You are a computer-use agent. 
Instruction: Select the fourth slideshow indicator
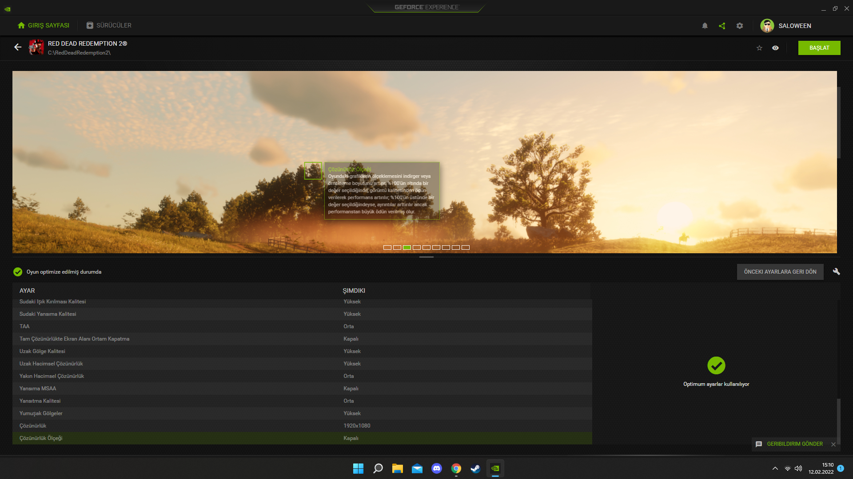[x=417, y=247]
